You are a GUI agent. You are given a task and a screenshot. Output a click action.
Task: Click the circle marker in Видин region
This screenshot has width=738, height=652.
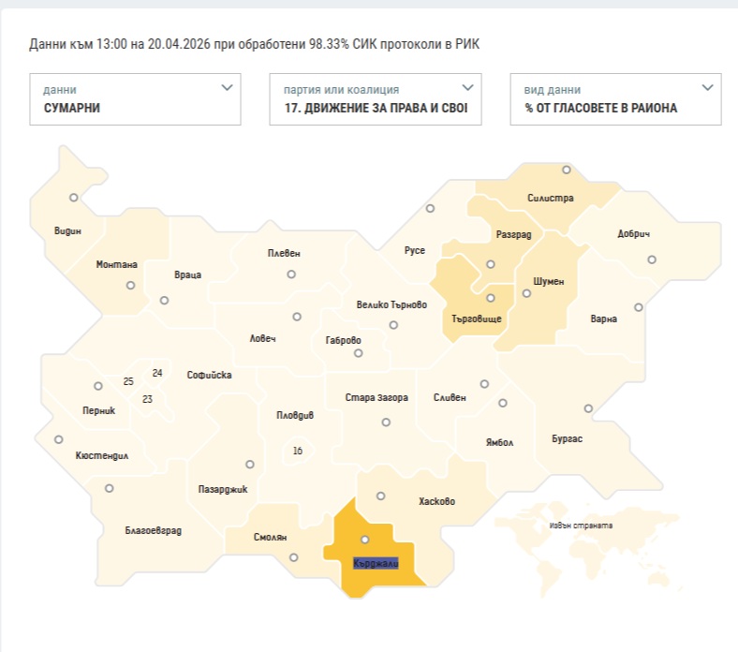click(73, 198)
